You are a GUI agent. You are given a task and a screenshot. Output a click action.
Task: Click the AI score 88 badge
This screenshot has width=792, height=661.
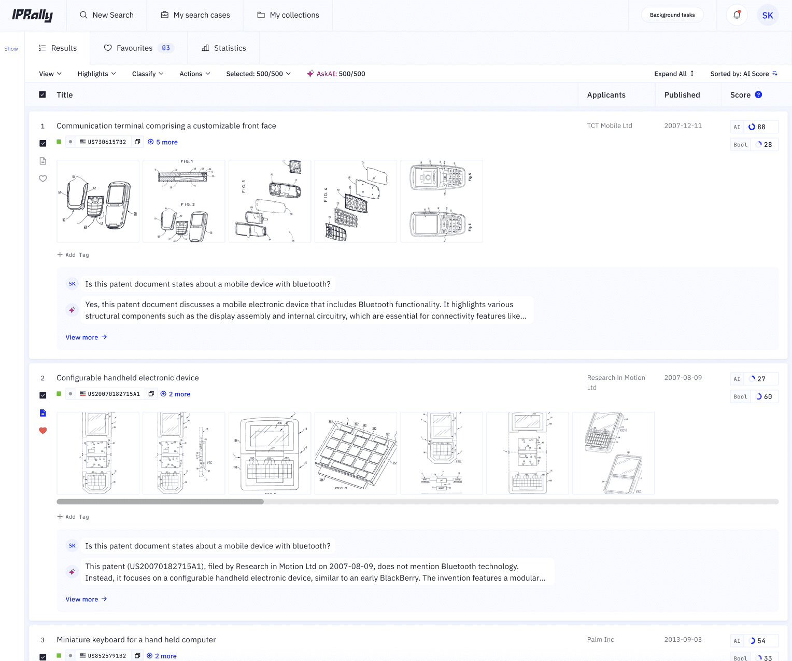coord(754,127)
